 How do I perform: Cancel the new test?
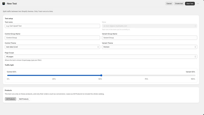(x=169, y=4)
